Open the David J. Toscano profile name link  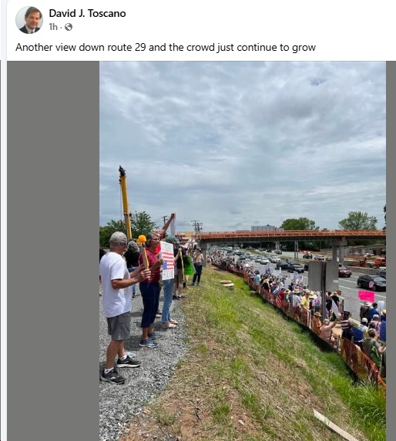click(87, 13)
